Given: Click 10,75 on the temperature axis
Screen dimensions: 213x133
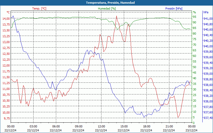Looking at the screenshot, I should coord(6,95).
